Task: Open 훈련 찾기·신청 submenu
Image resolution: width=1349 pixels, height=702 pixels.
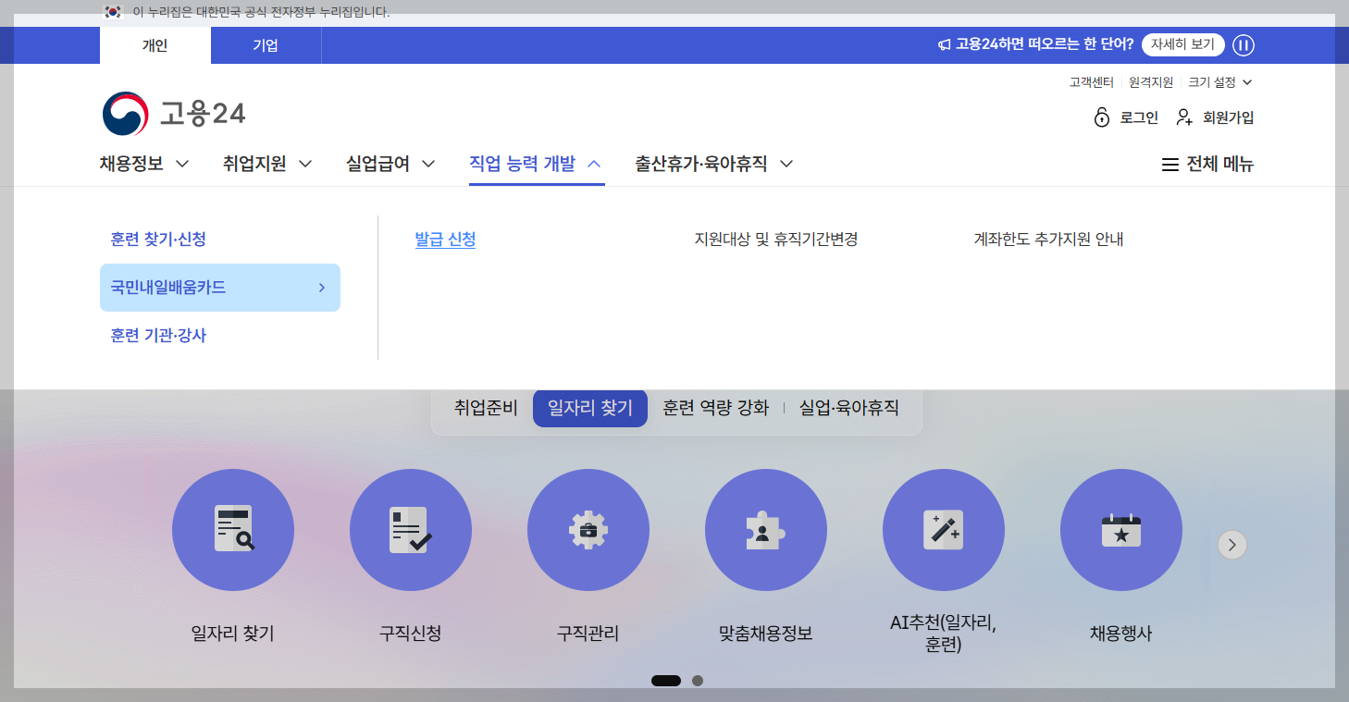Action: coord(158,240)
